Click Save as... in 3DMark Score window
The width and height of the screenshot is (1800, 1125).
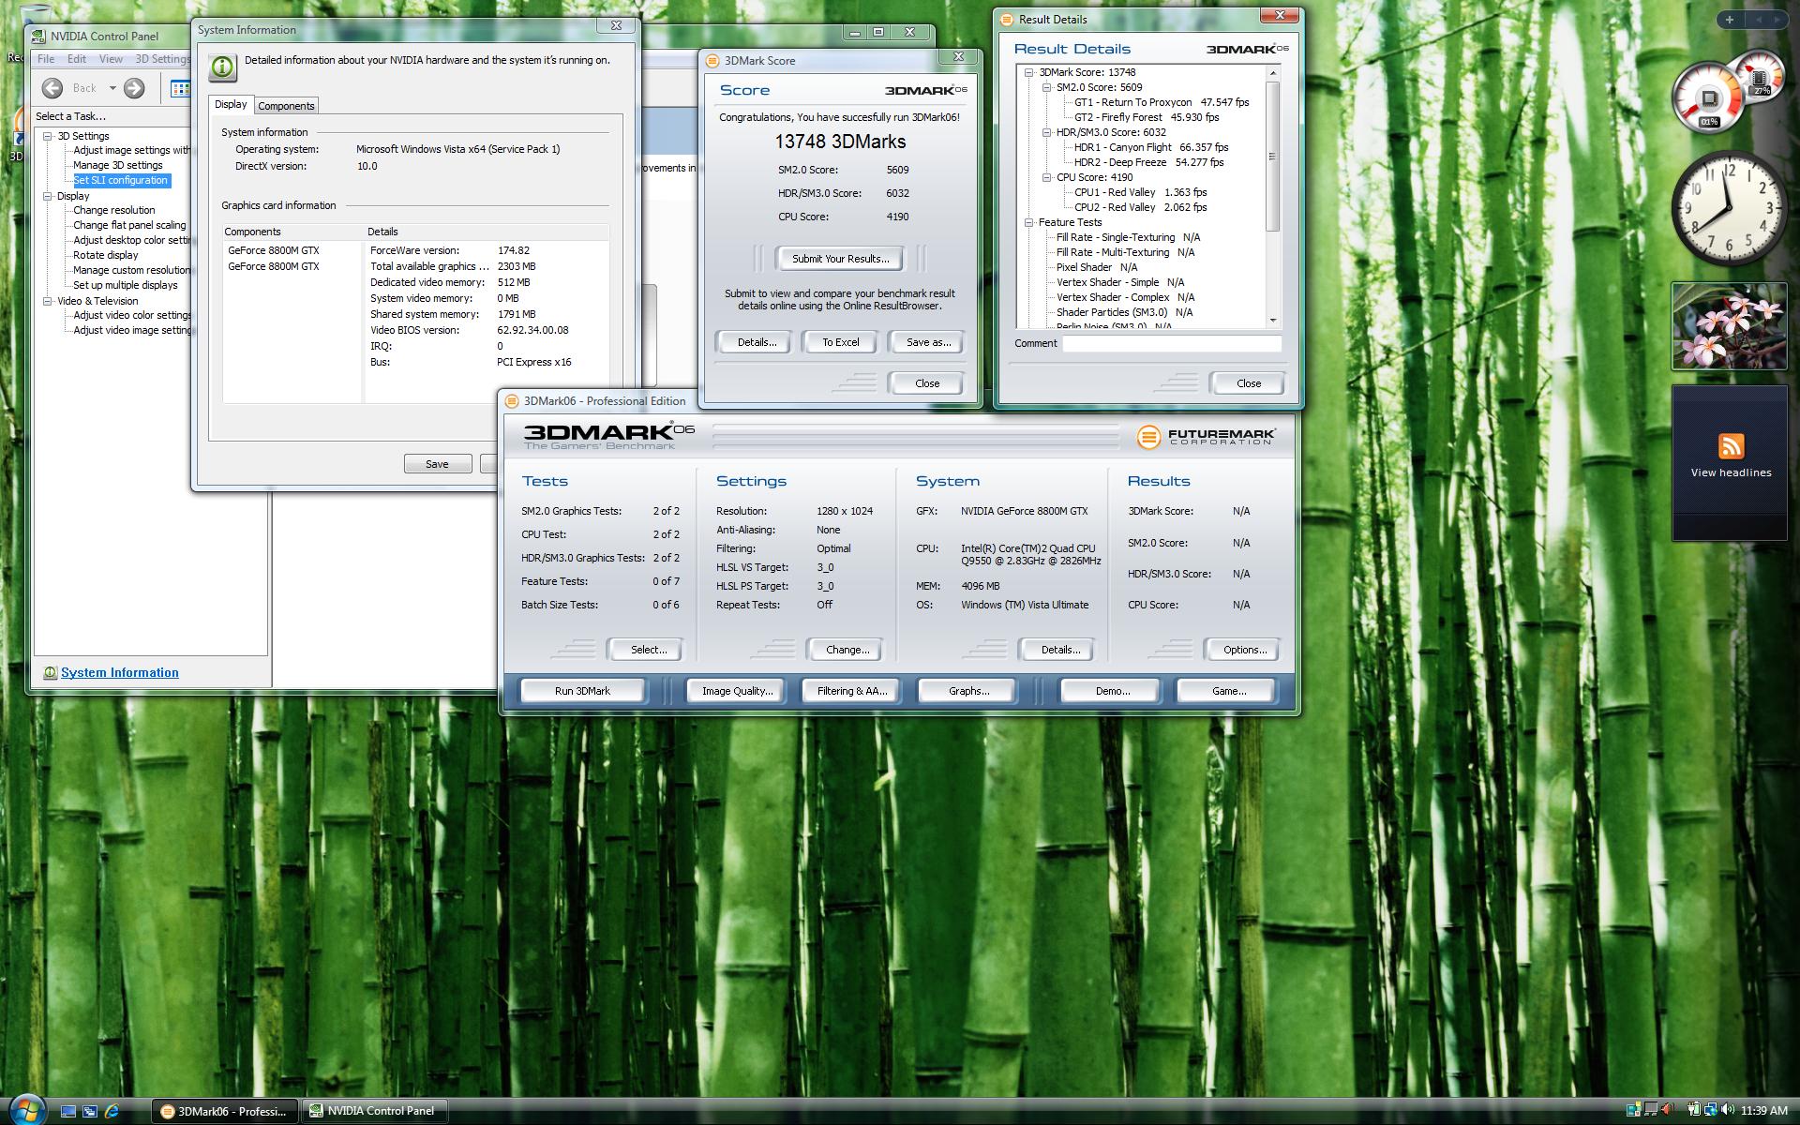tap(928, 342)
